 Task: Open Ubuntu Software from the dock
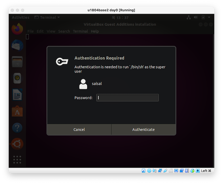point(17,111)
